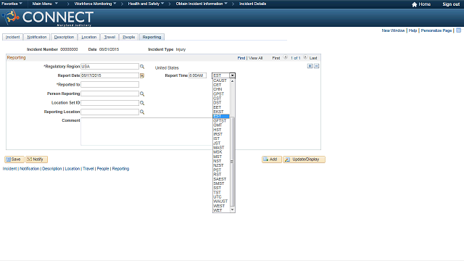Select UTC in time zone list
Screen dimensions: 464x261
221,196
